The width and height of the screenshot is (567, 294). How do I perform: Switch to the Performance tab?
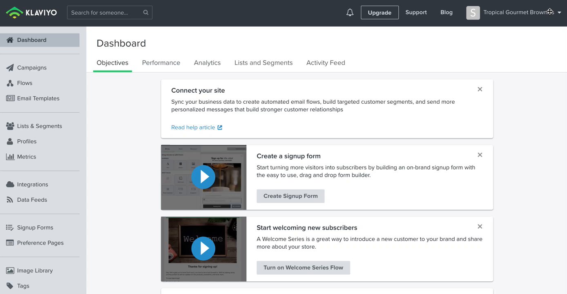tap(161, 63)
